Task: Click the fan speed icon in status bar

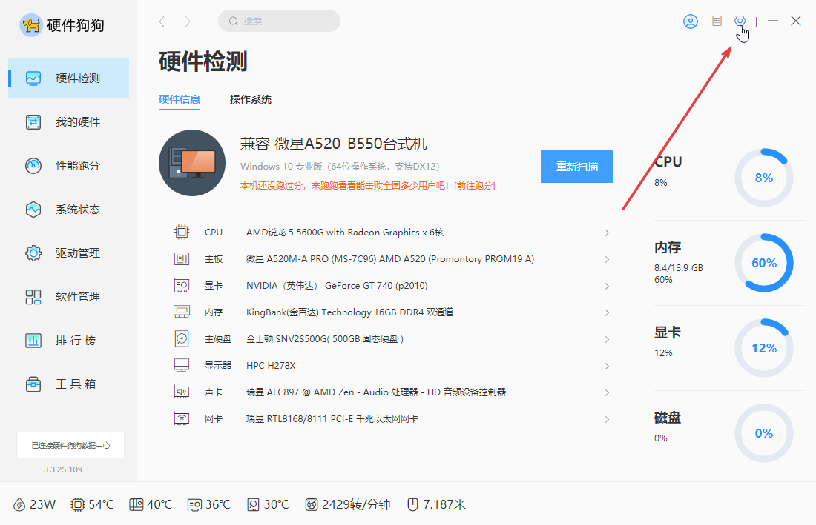Action: coord(312,505)
